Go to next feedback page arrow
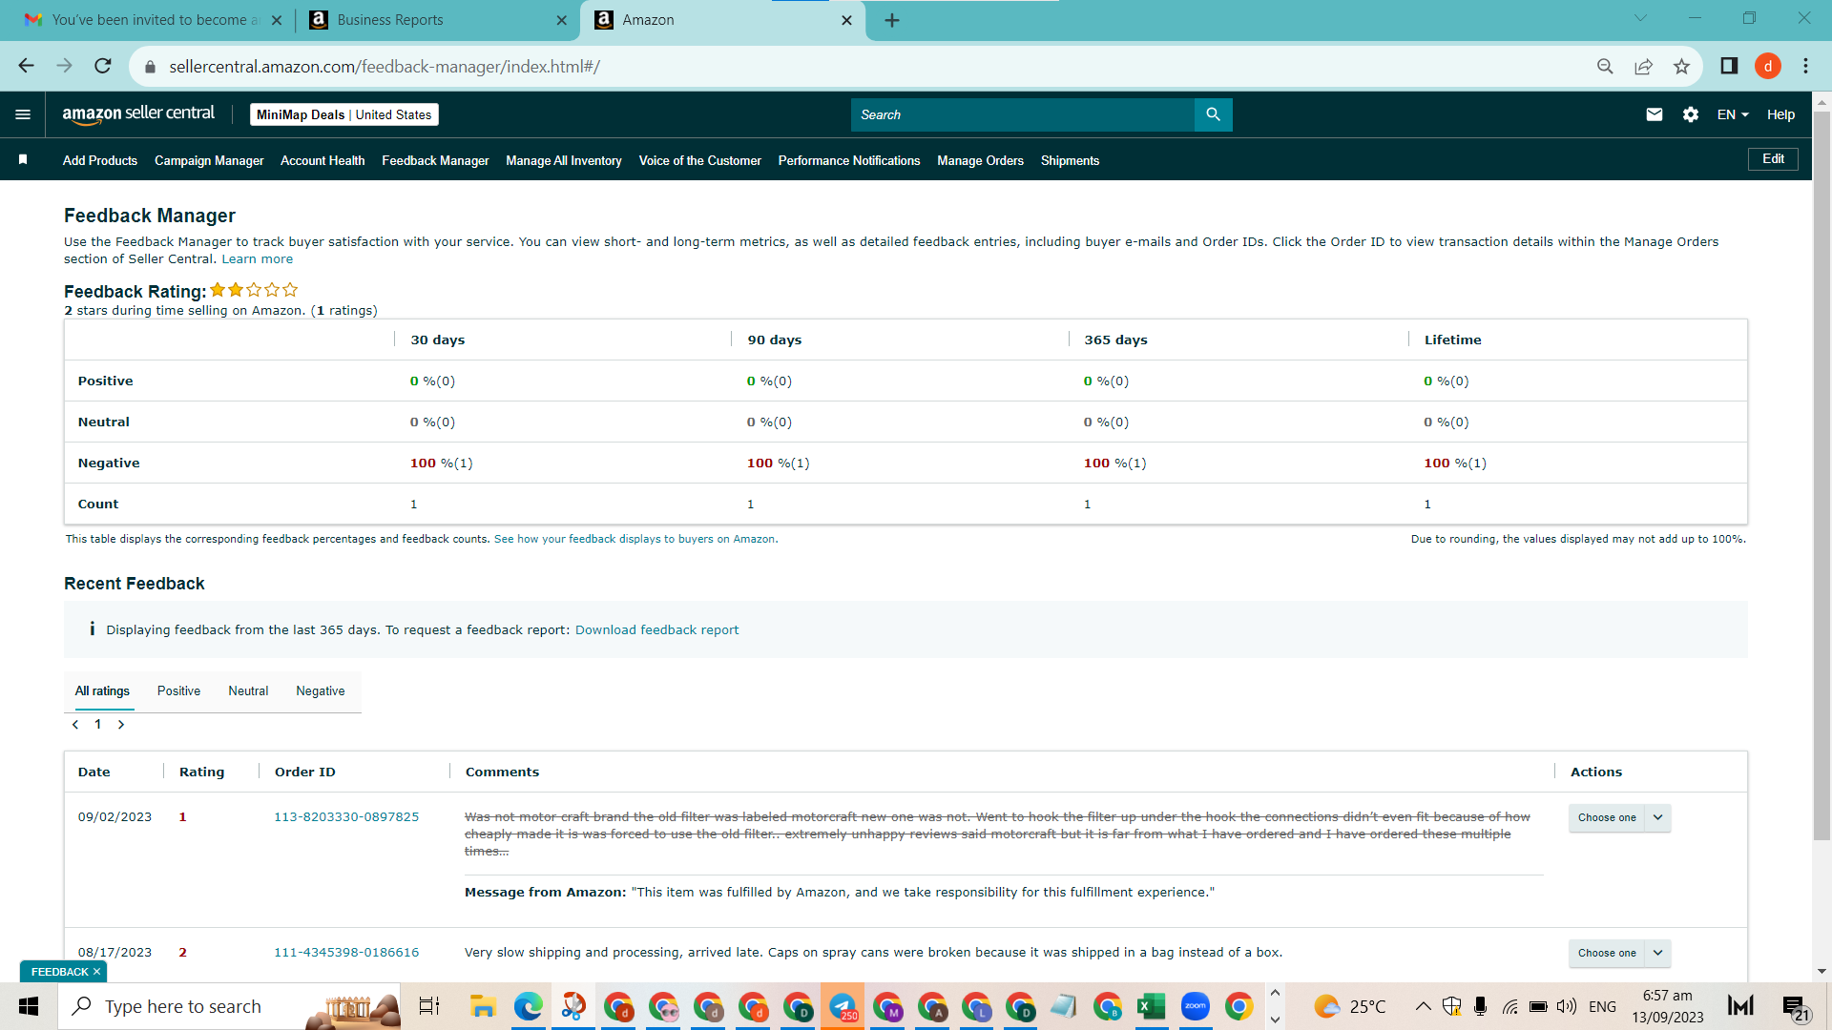This screenshot has width=1832, height=1030. coord(121,725)
